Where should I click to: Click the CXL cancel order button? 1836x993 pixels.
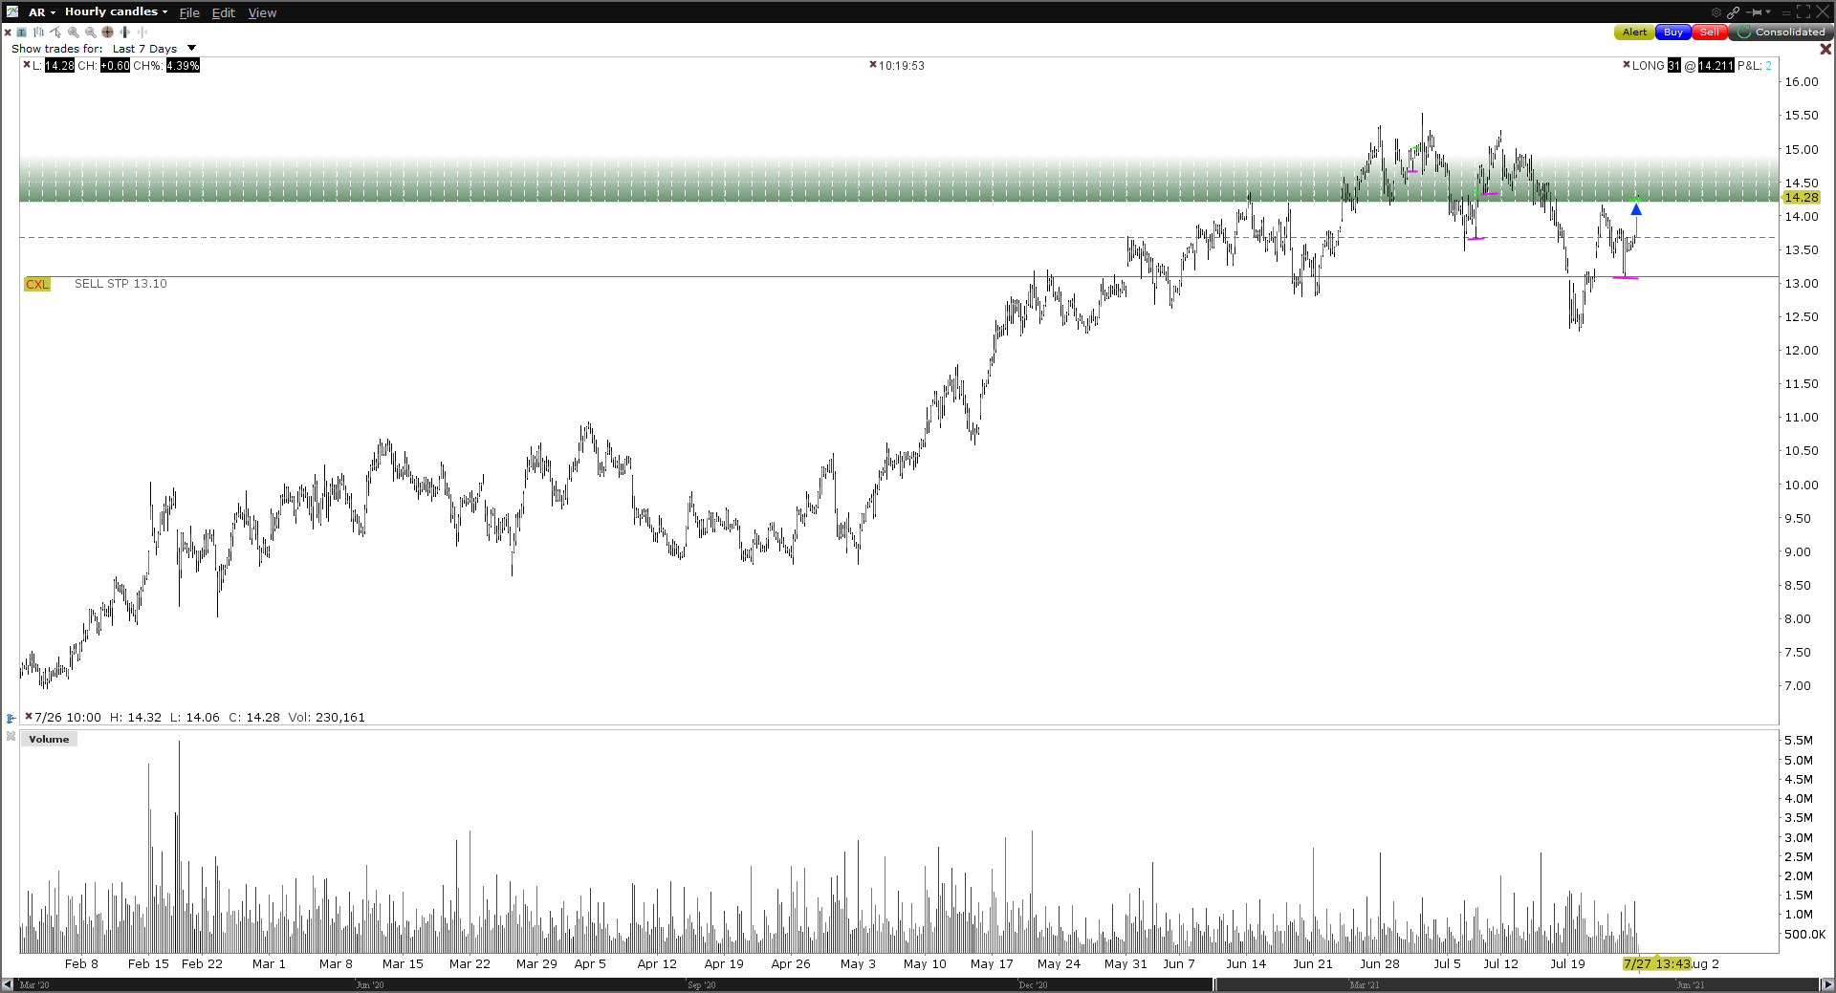[37, 284]
